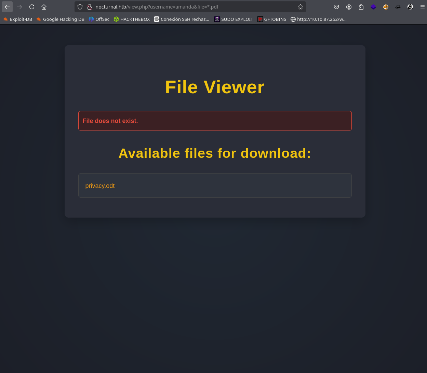
Task: Download the privacy.odt file
Action: (x=100, y=186)
